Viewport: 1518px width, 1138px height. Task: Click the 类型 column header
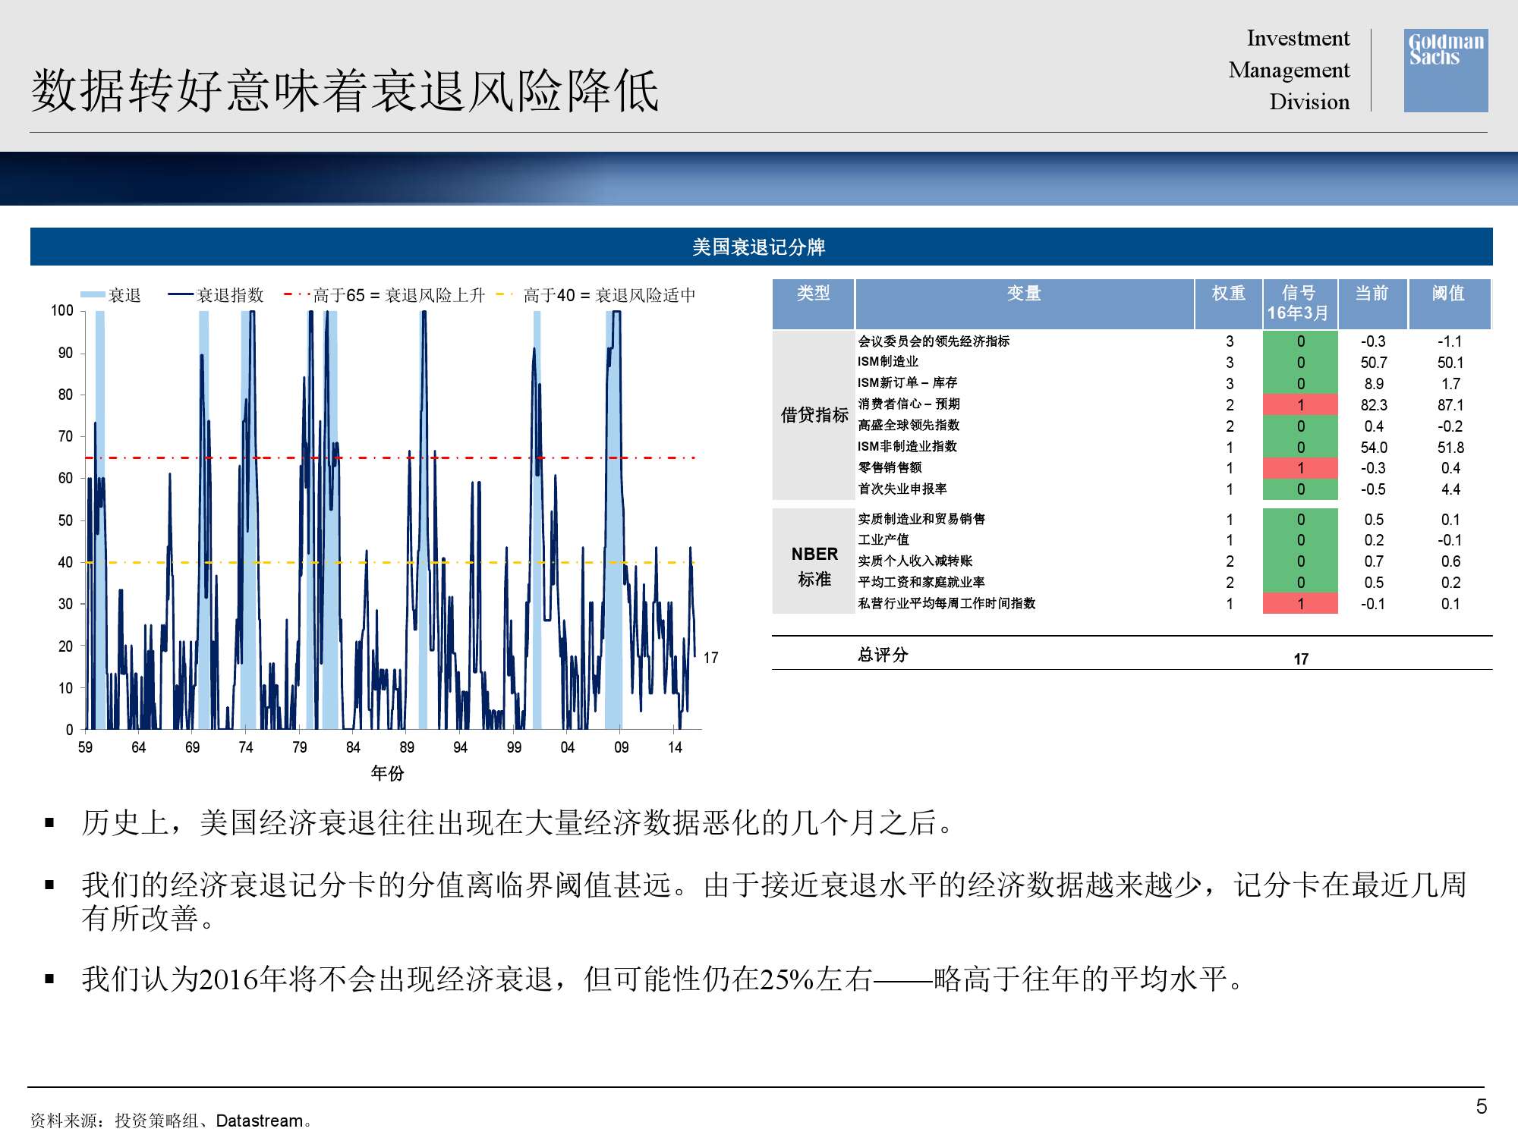(813, 294)
